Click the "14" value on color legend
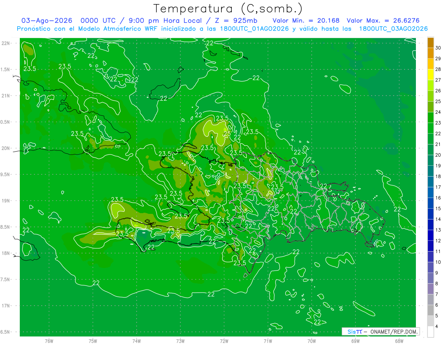Viewport: 448px width, 346px height. tap(438, 219)
